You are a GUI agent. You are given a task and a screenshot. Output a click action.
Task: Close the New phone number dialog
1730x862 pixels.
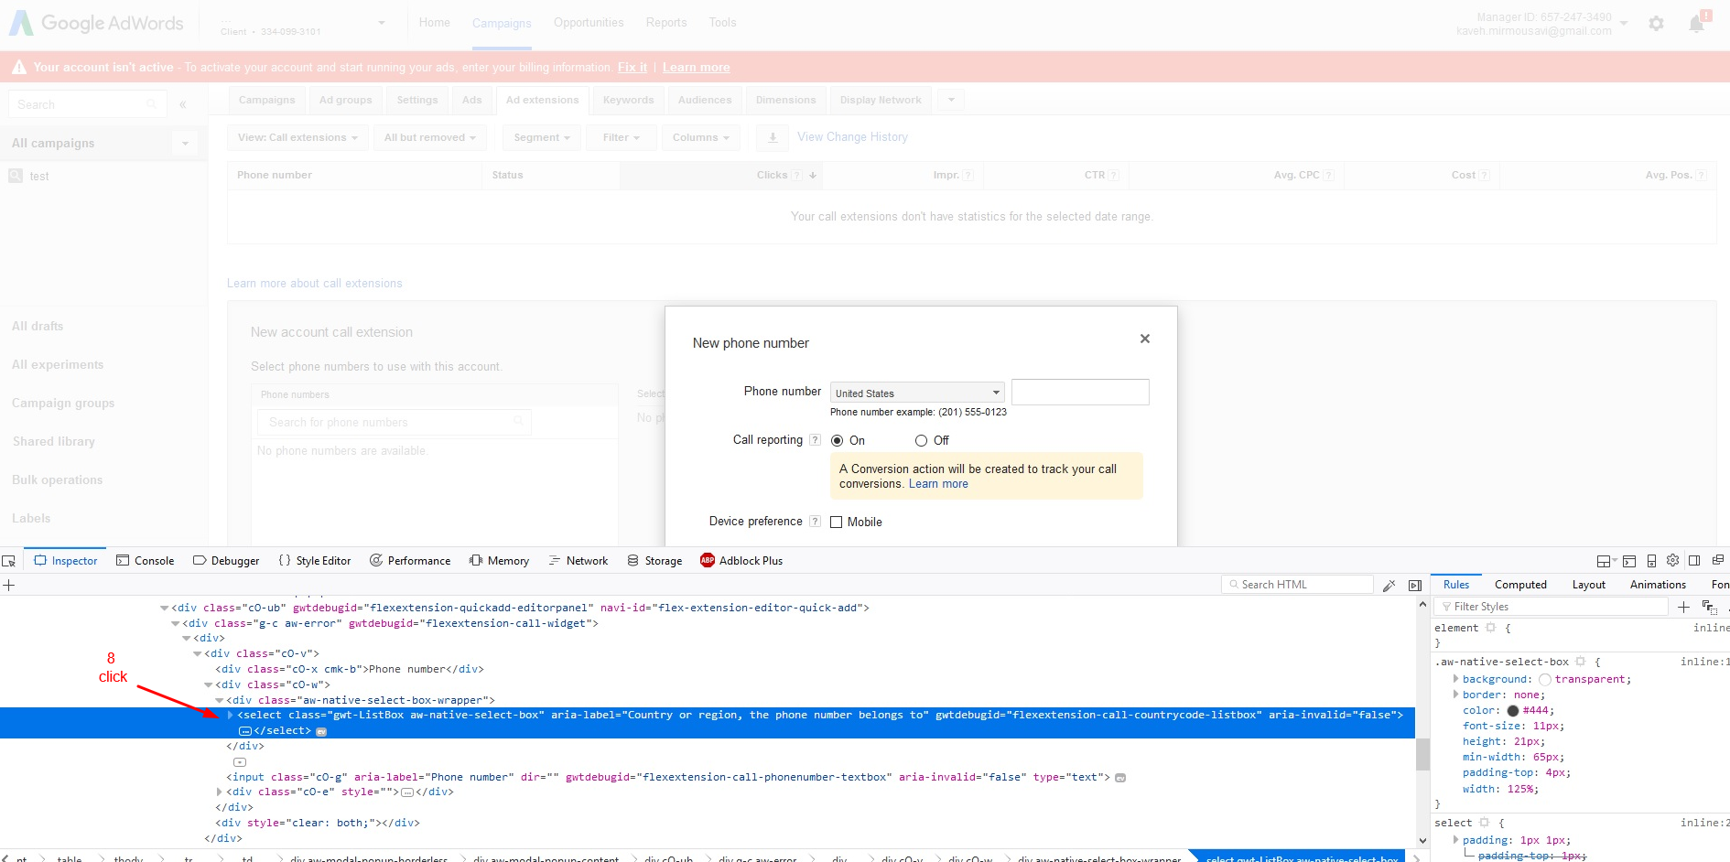click(1144, 339)
